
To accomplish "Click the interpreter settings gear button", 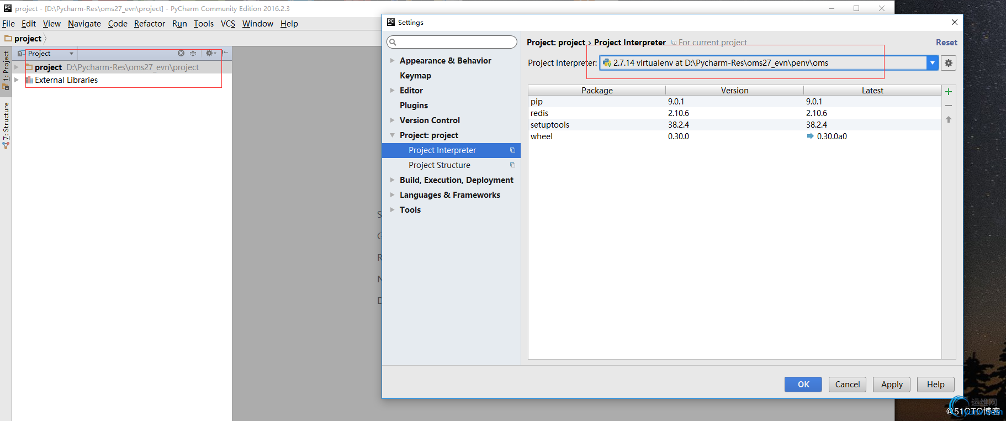I will (x=949, y=63).
